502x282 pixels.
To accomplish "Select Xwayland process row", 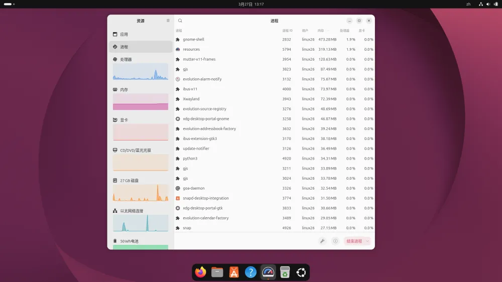I will pyautogui.click(x=275, y=99).
